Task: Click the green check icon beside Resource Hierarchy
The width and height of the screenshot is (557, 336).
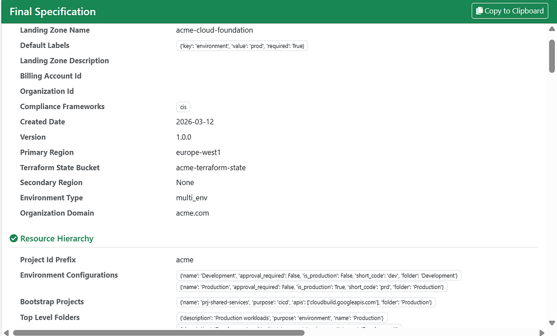Action: click(x=14, y=238)
